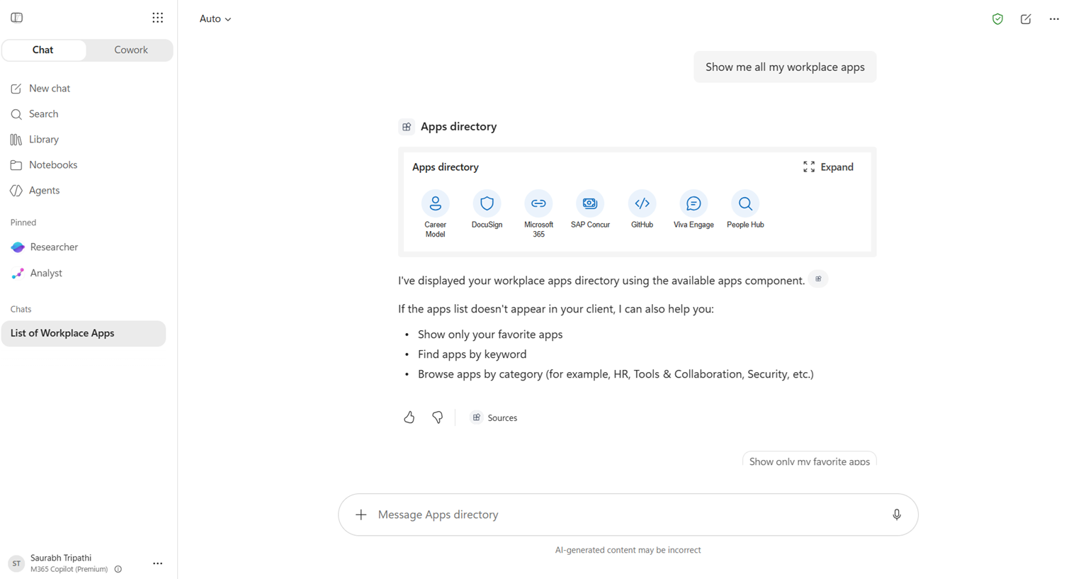Screen dimensions: 1071x579
Task: Launch the Viva Engage app
Action: (x=693, y=210)
